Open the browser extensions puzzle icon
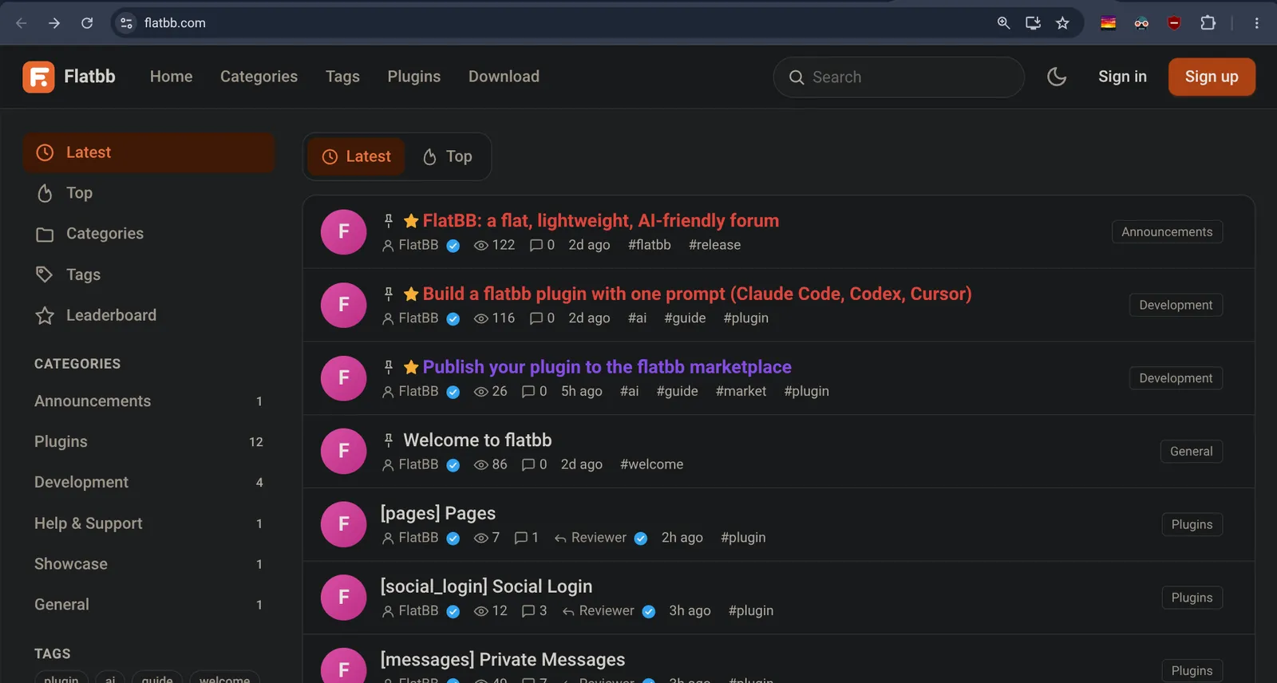 tap(1208, 23)
